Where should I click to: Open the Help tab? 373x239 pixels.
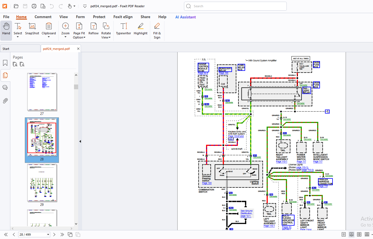click(162, 17)
